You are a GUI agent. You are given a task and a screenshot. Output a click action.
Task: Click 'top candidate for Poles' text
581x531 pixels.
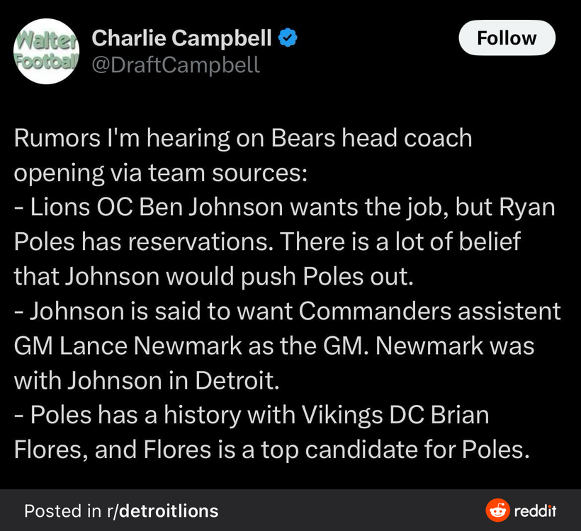click(395, 450)
